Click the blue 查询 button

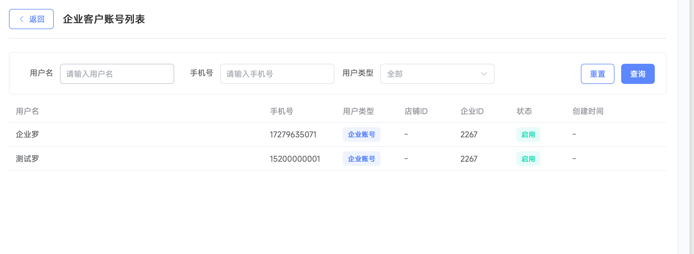click(x=637, y=74)
